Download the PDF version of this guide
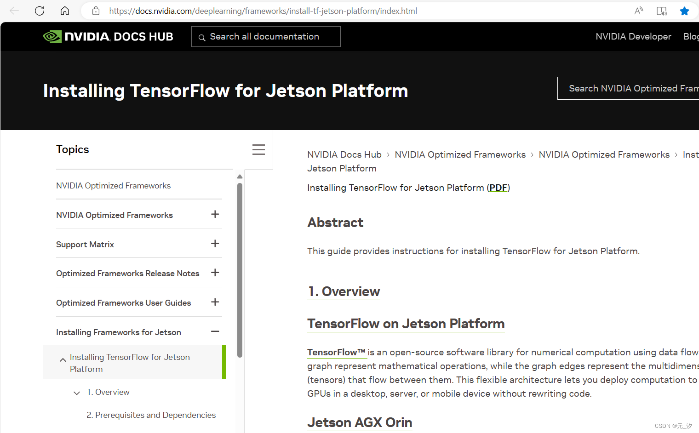The image size is (699, 433). tap(498, 188)
